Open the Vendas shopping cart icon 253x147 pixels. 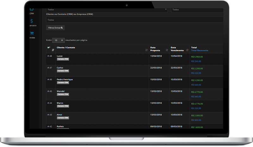(x=32, y=33)
